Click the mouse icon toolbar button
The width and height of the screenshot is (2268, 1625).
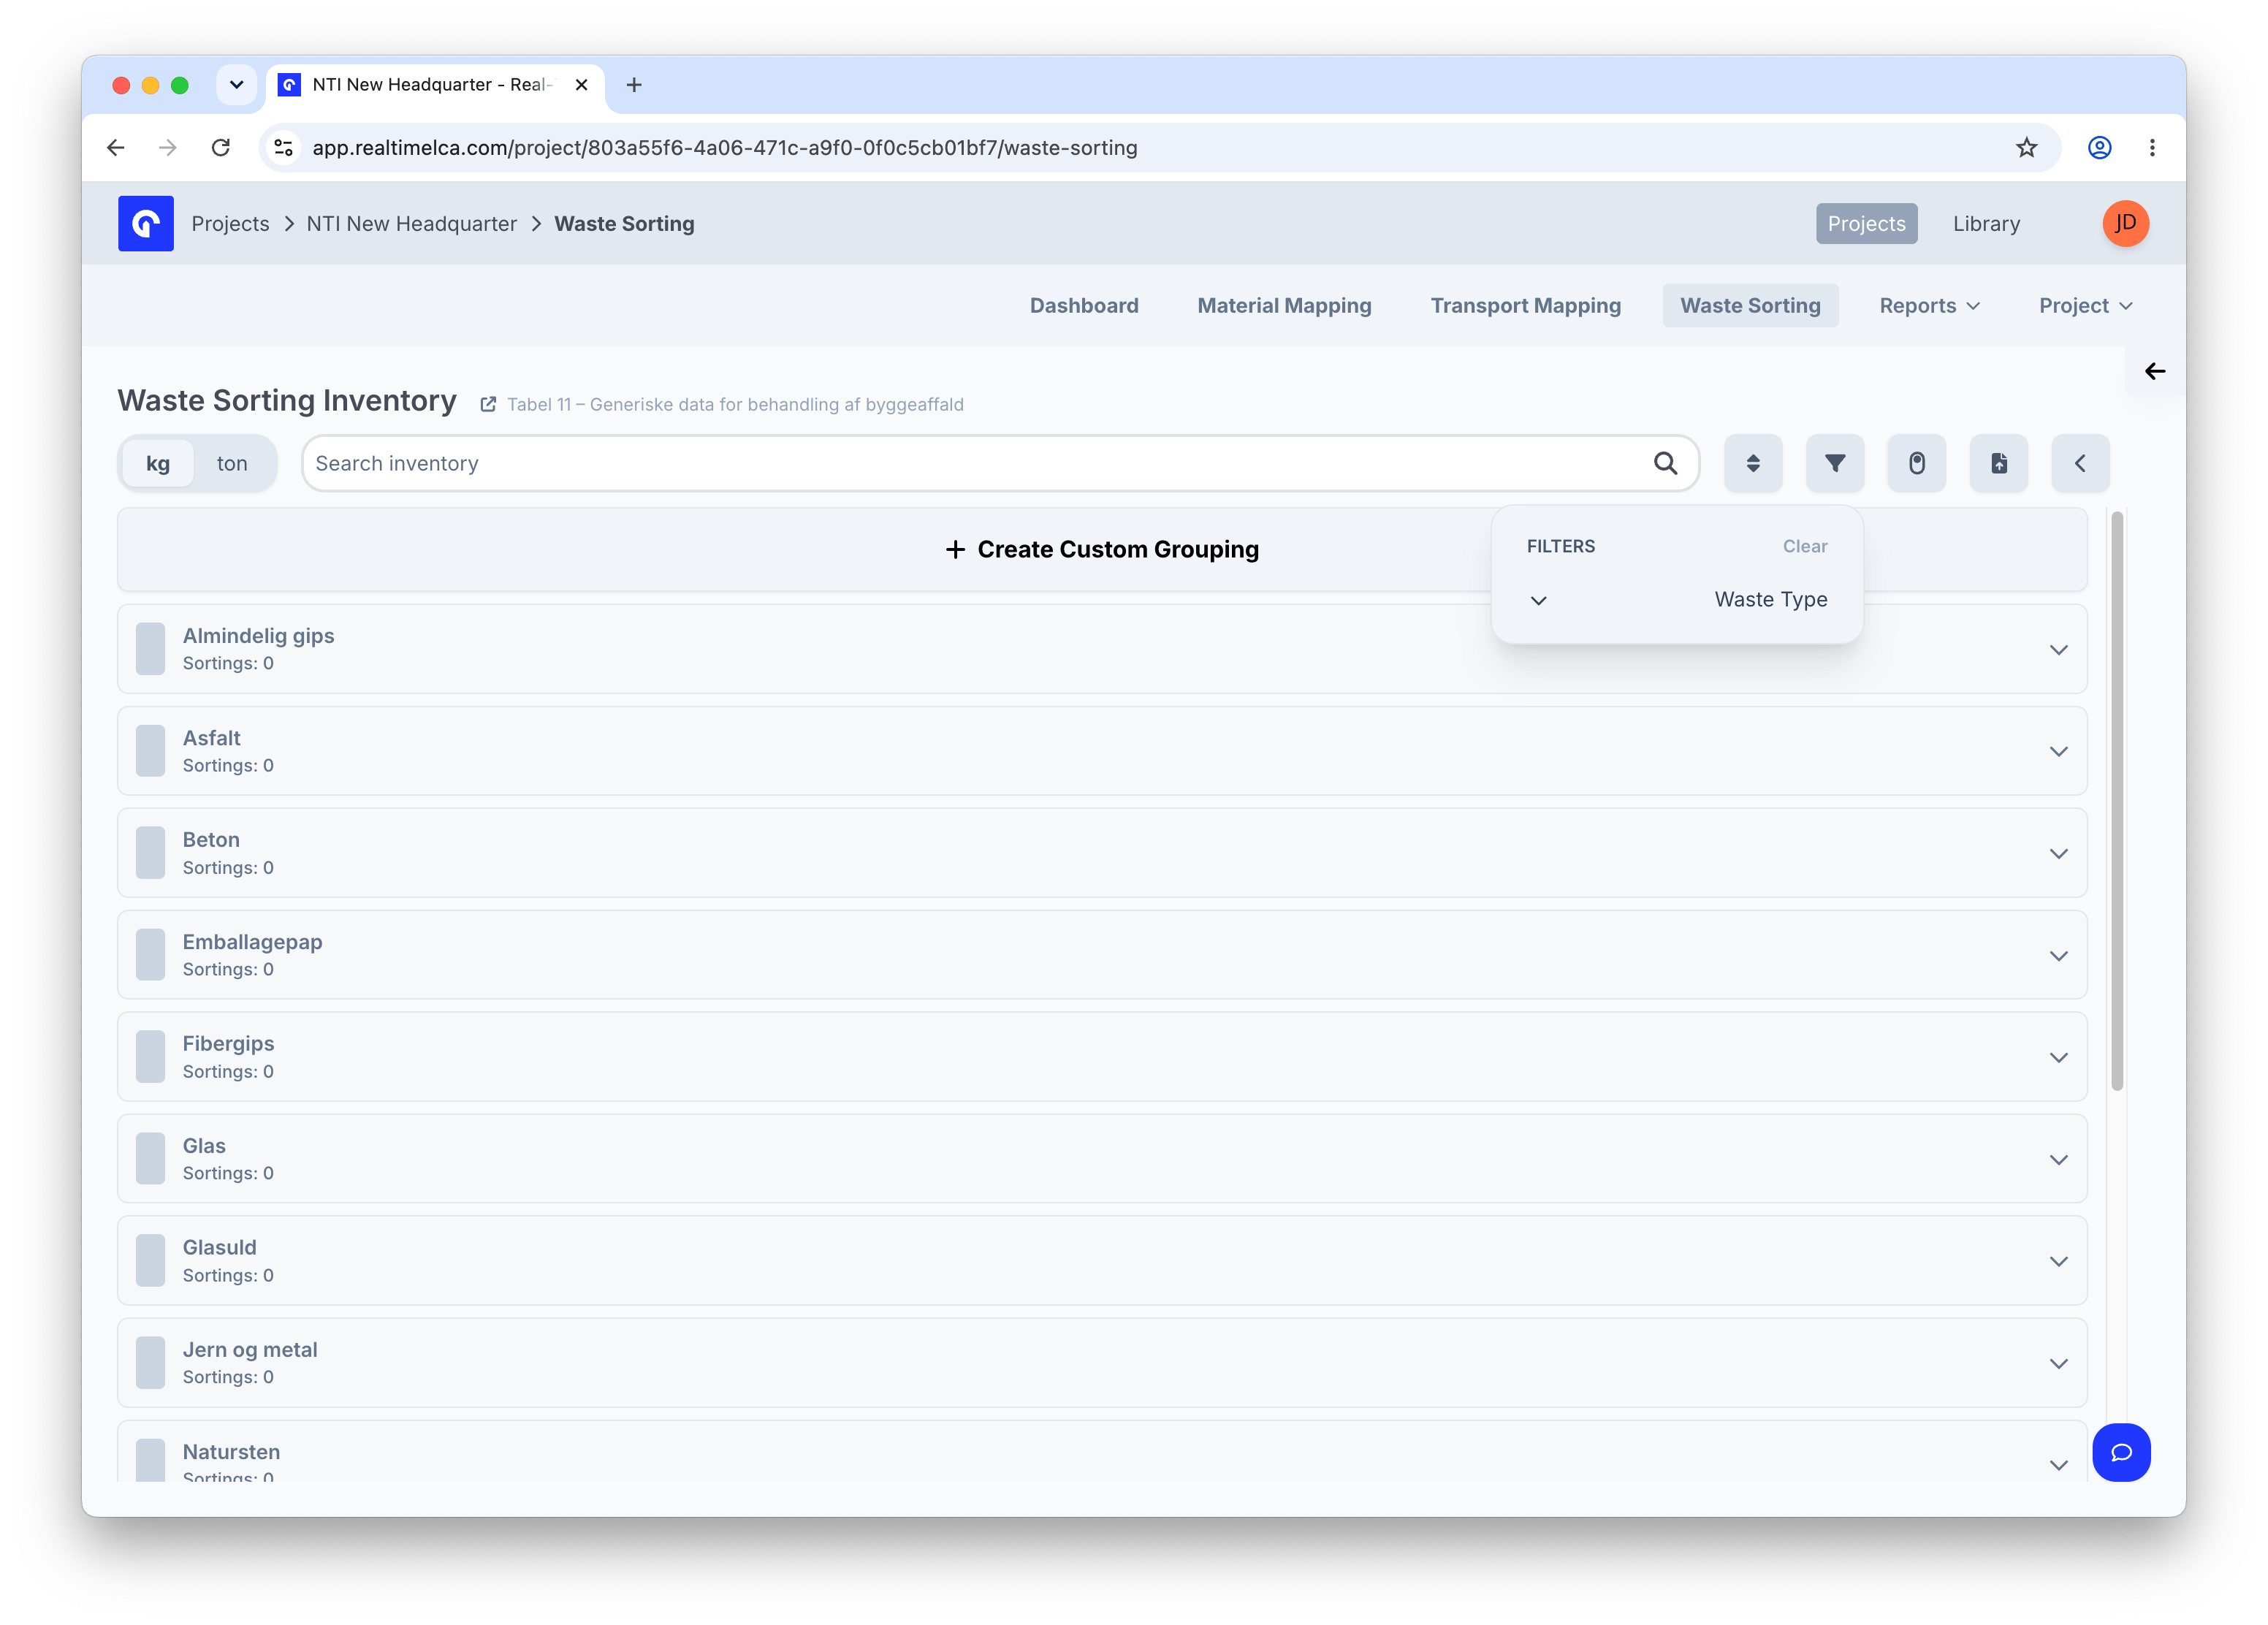(1917, 463)
